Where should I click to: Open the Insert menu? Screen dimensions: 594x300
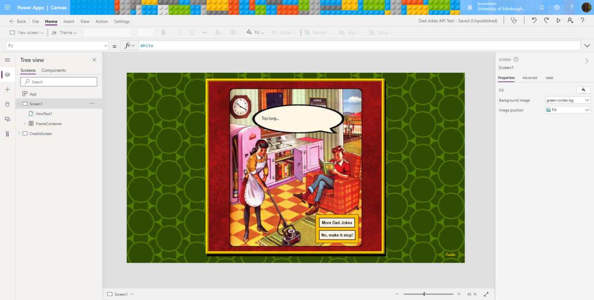click(69, 21)
